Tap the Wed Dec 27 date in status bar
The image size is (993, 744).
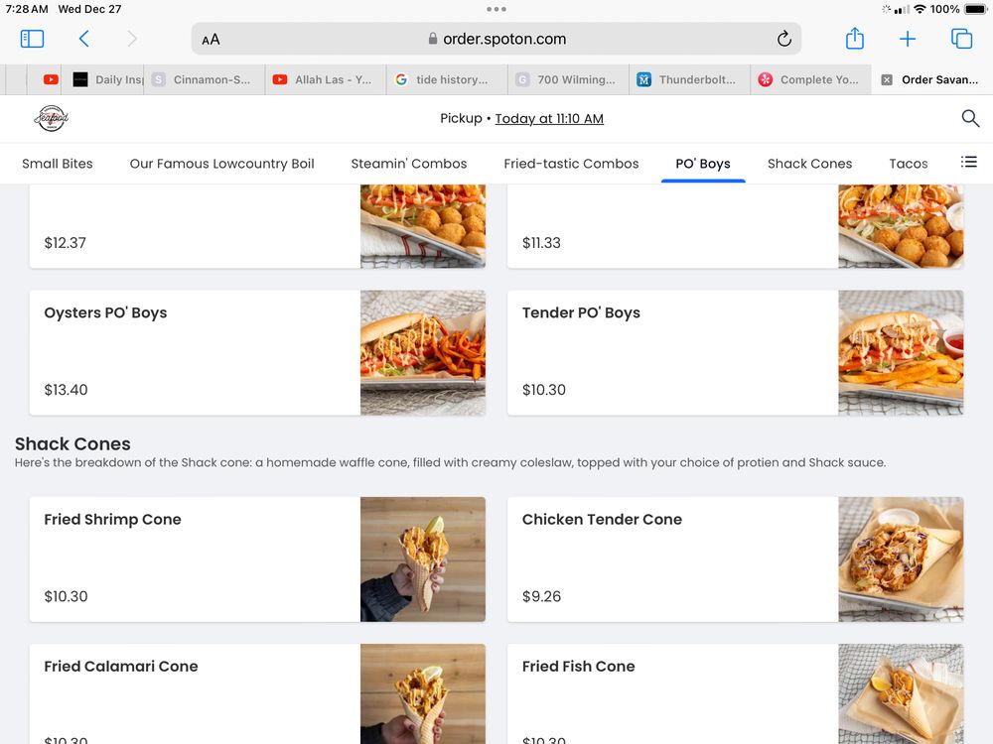(x=89, y=9)
